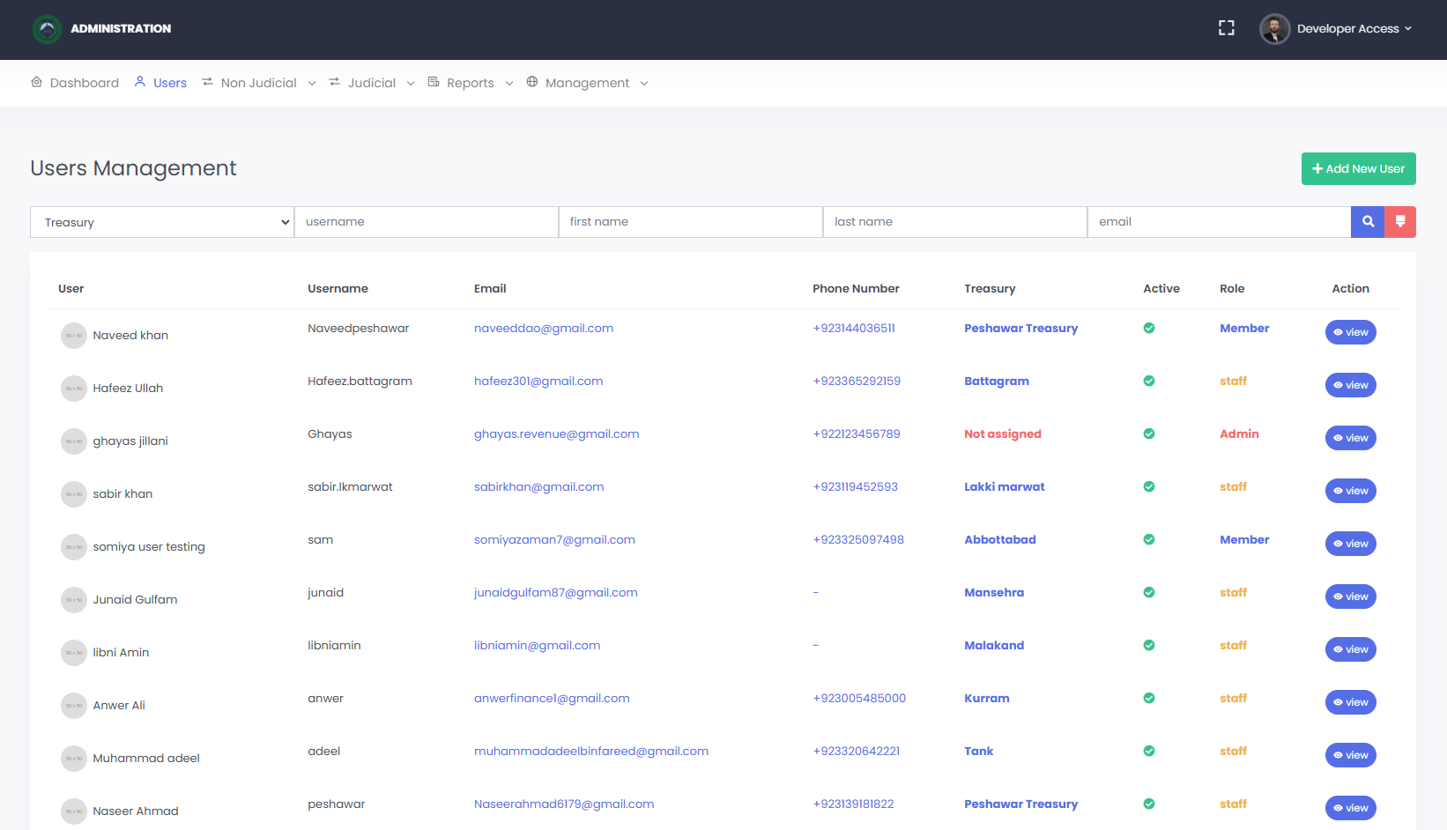The height and width of the screenshot is (830, 1447).
Task: Open email muhammadadeelbinfareed@gmail.com
Action: click(x=591, y=752)
